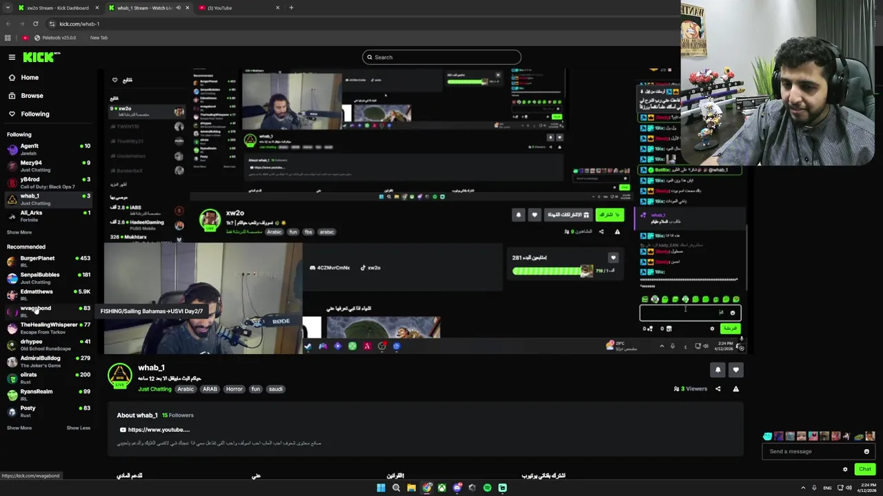Collapse Recommended list with Show Less
Screen dimensions: 883x496
click(78, 428)
